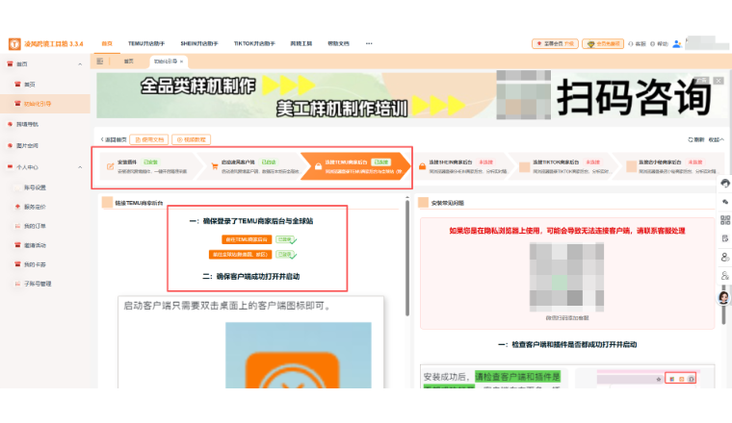Click the 已安装 status tag
This screenshot has width=732, height=423.
150,162
